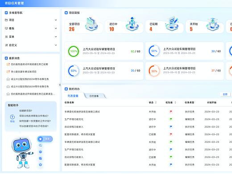This screenshot has width=232, height=174.
Task: Click the folder illustration on 全部项目 card
Action: coord(91,24)
